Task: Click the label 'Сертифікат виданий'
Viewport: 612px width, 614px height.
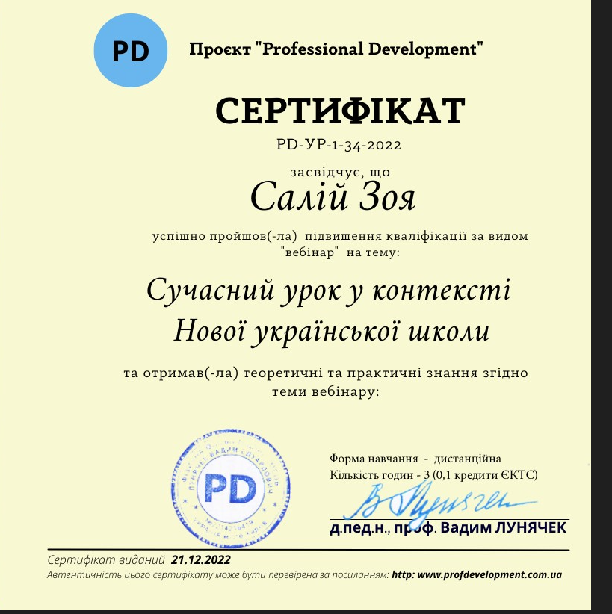Action: tap(106, 560)
